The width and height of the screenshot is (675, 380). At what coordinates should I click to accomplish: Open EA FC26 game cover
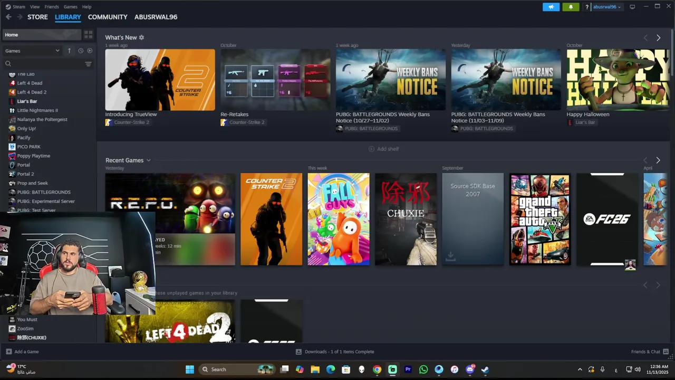click(607, 219)
